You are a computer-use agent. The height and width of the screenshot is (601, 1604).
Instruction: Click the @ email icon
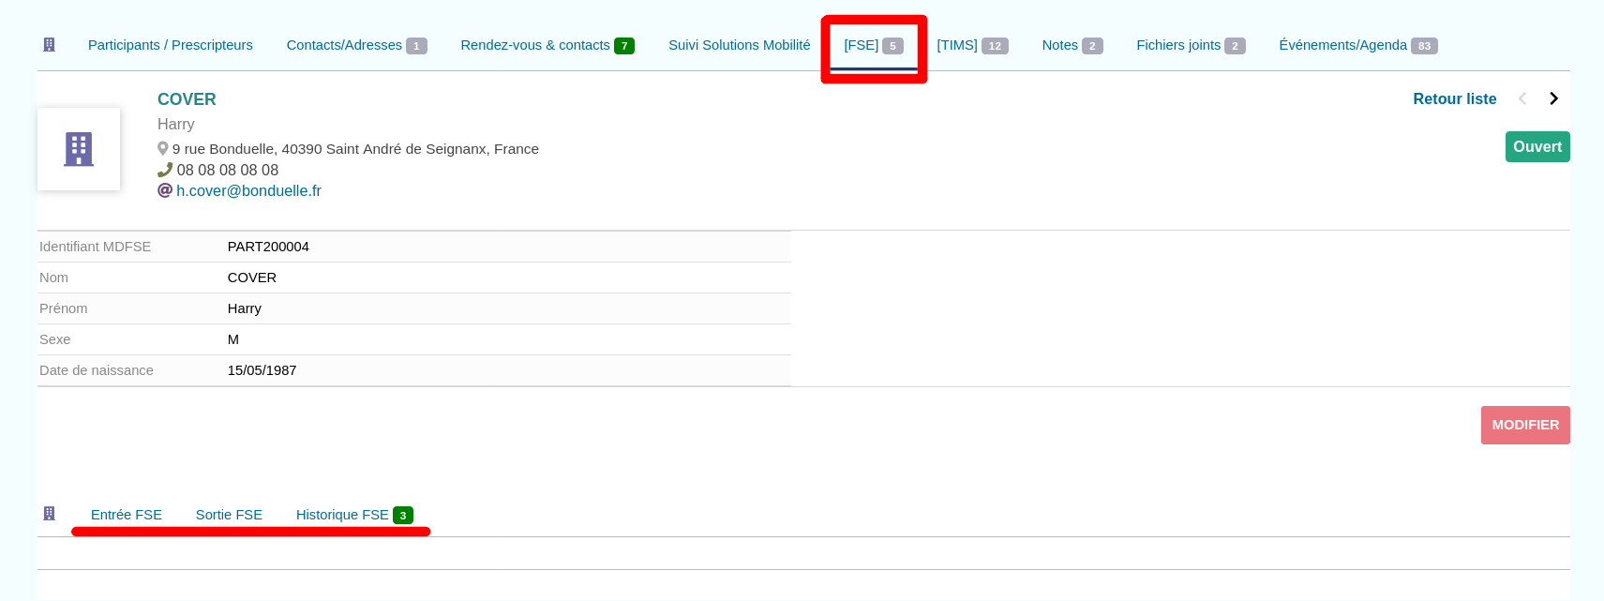coord(165,190)
